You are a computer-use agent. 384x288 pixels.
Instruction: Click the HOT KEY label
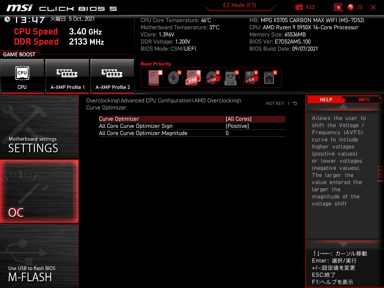pyautogui.click(x=275, y=103)
